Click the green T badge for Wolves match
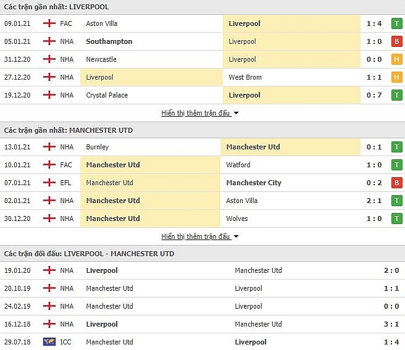The image size is (405, 350). click(x=397, y=219)
